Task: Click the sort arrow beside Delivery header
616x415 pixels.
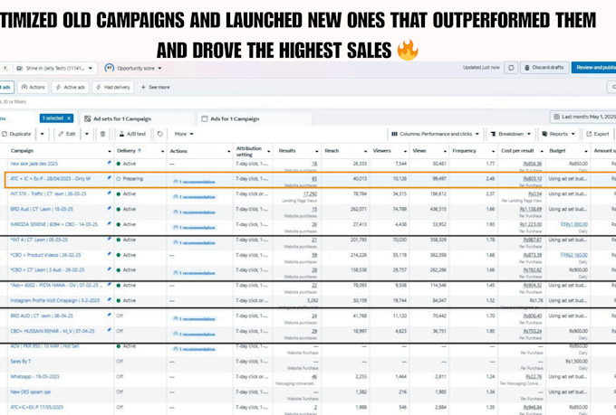Action: [x=140, y=151]
